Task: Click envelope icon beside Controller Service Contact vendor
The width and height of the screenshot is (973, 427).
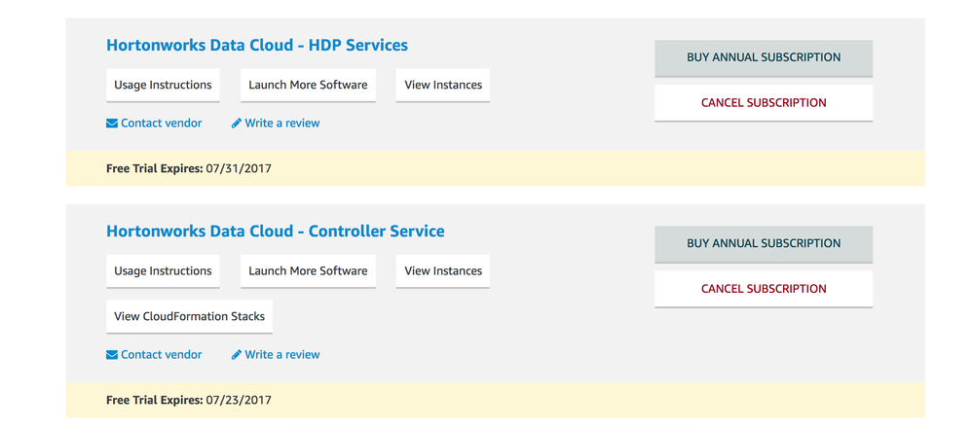Action: (112, 355)
